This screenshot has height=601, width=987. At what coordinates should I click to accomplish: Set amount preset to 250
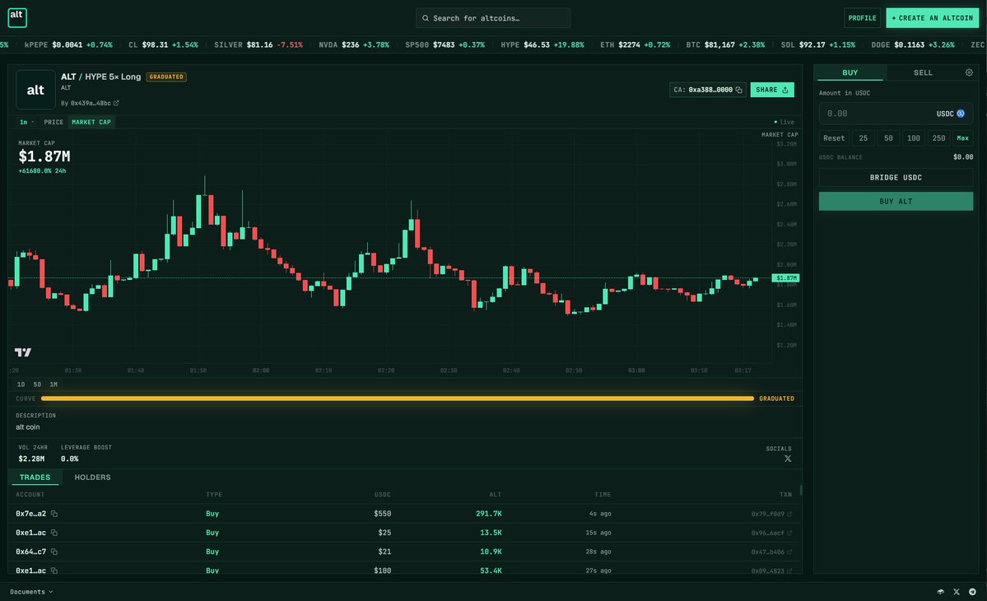[x=938, y=137]
